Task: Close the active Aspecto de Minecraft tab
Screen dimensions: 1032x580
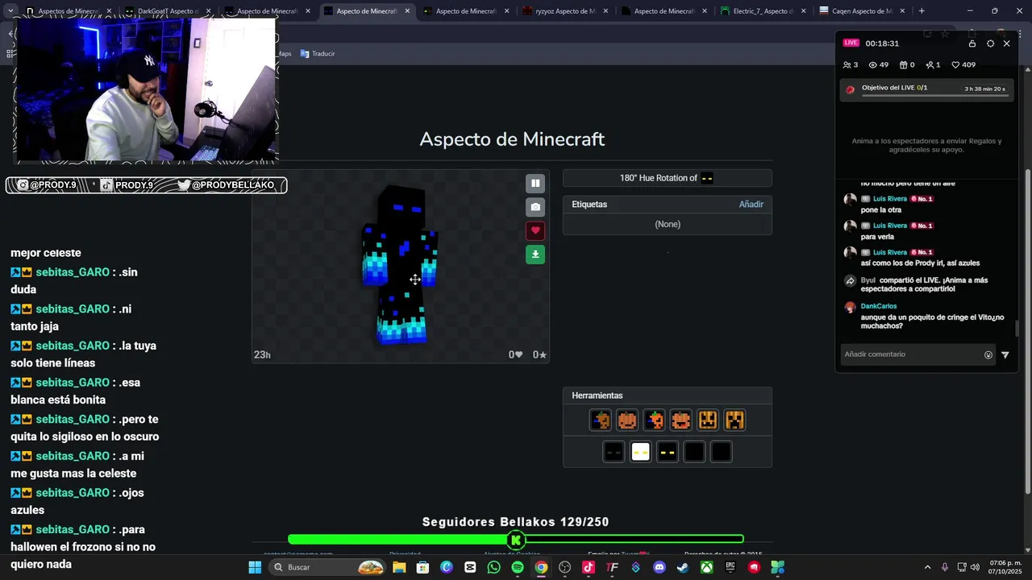Action: point(407,11)
